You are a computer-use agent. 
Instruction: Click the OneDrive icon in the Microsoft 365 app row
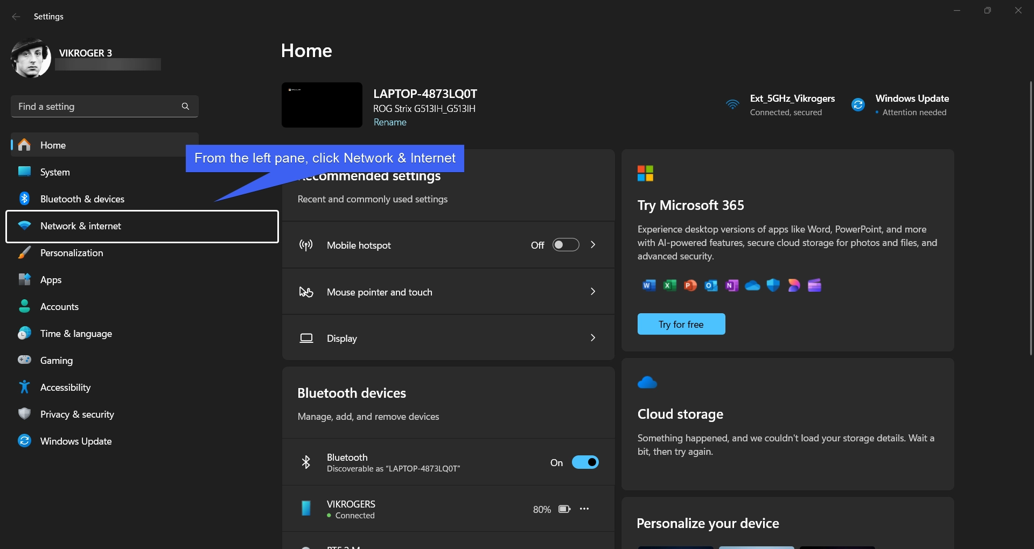752,285
